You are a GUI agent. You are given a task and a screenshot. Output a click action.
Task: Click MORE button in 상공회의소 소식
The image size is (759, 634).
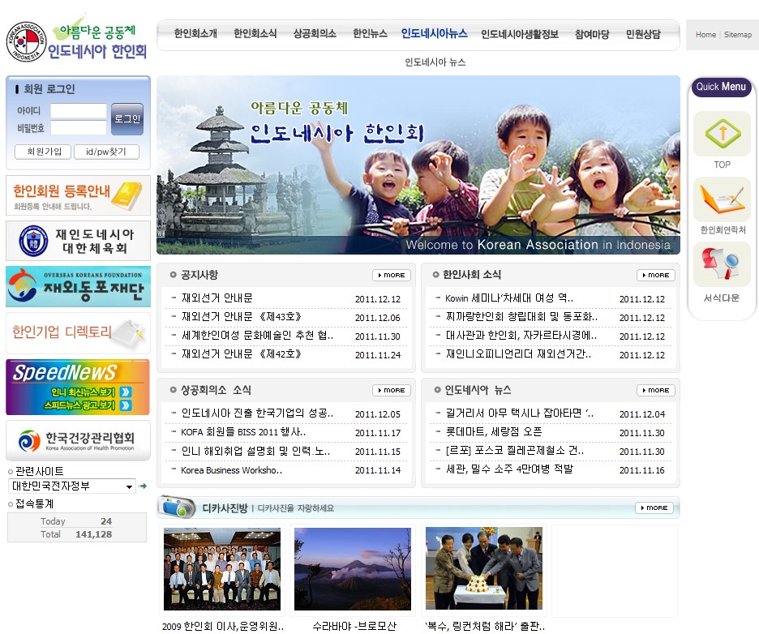click(x=392, y=390)
